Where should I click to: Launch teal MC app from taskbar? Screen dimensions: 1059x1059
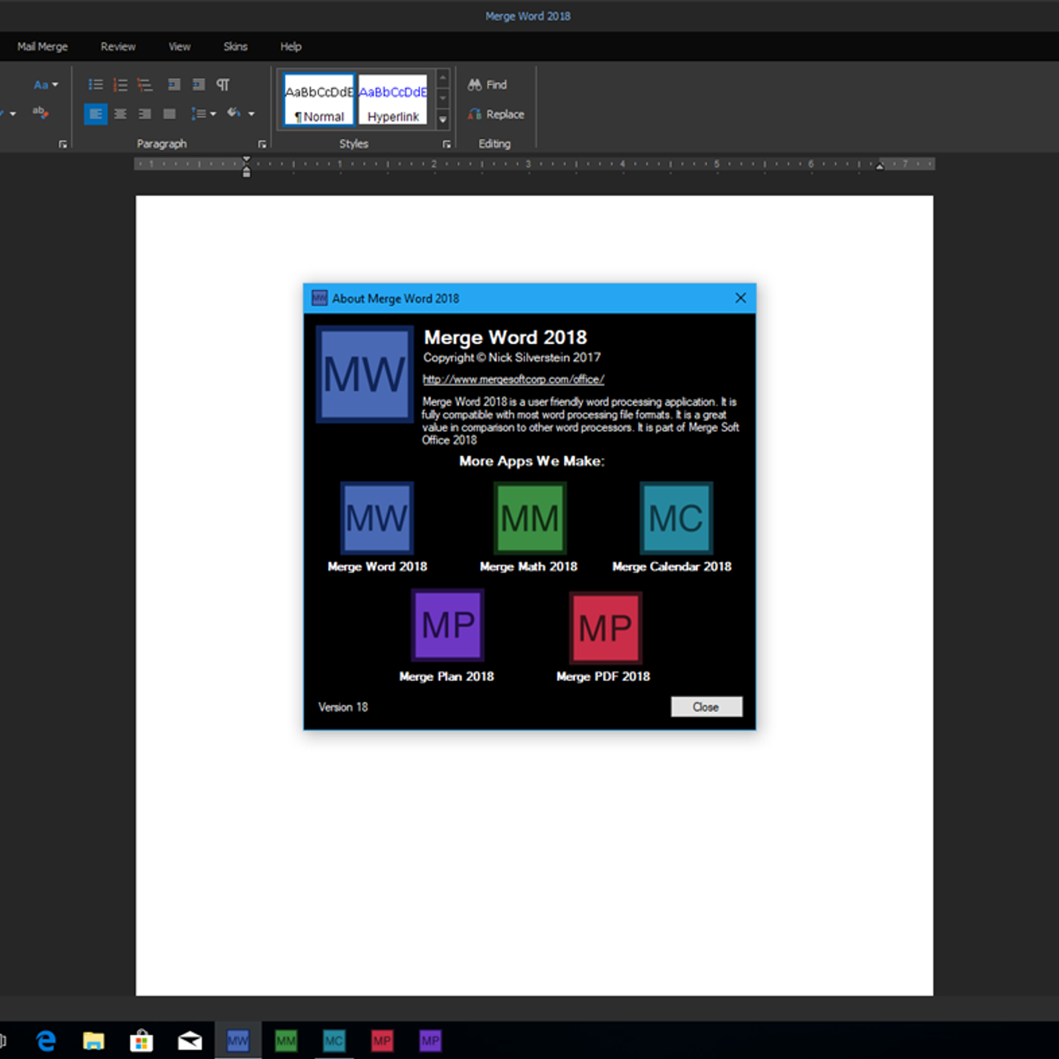[x=334, y=1041]
